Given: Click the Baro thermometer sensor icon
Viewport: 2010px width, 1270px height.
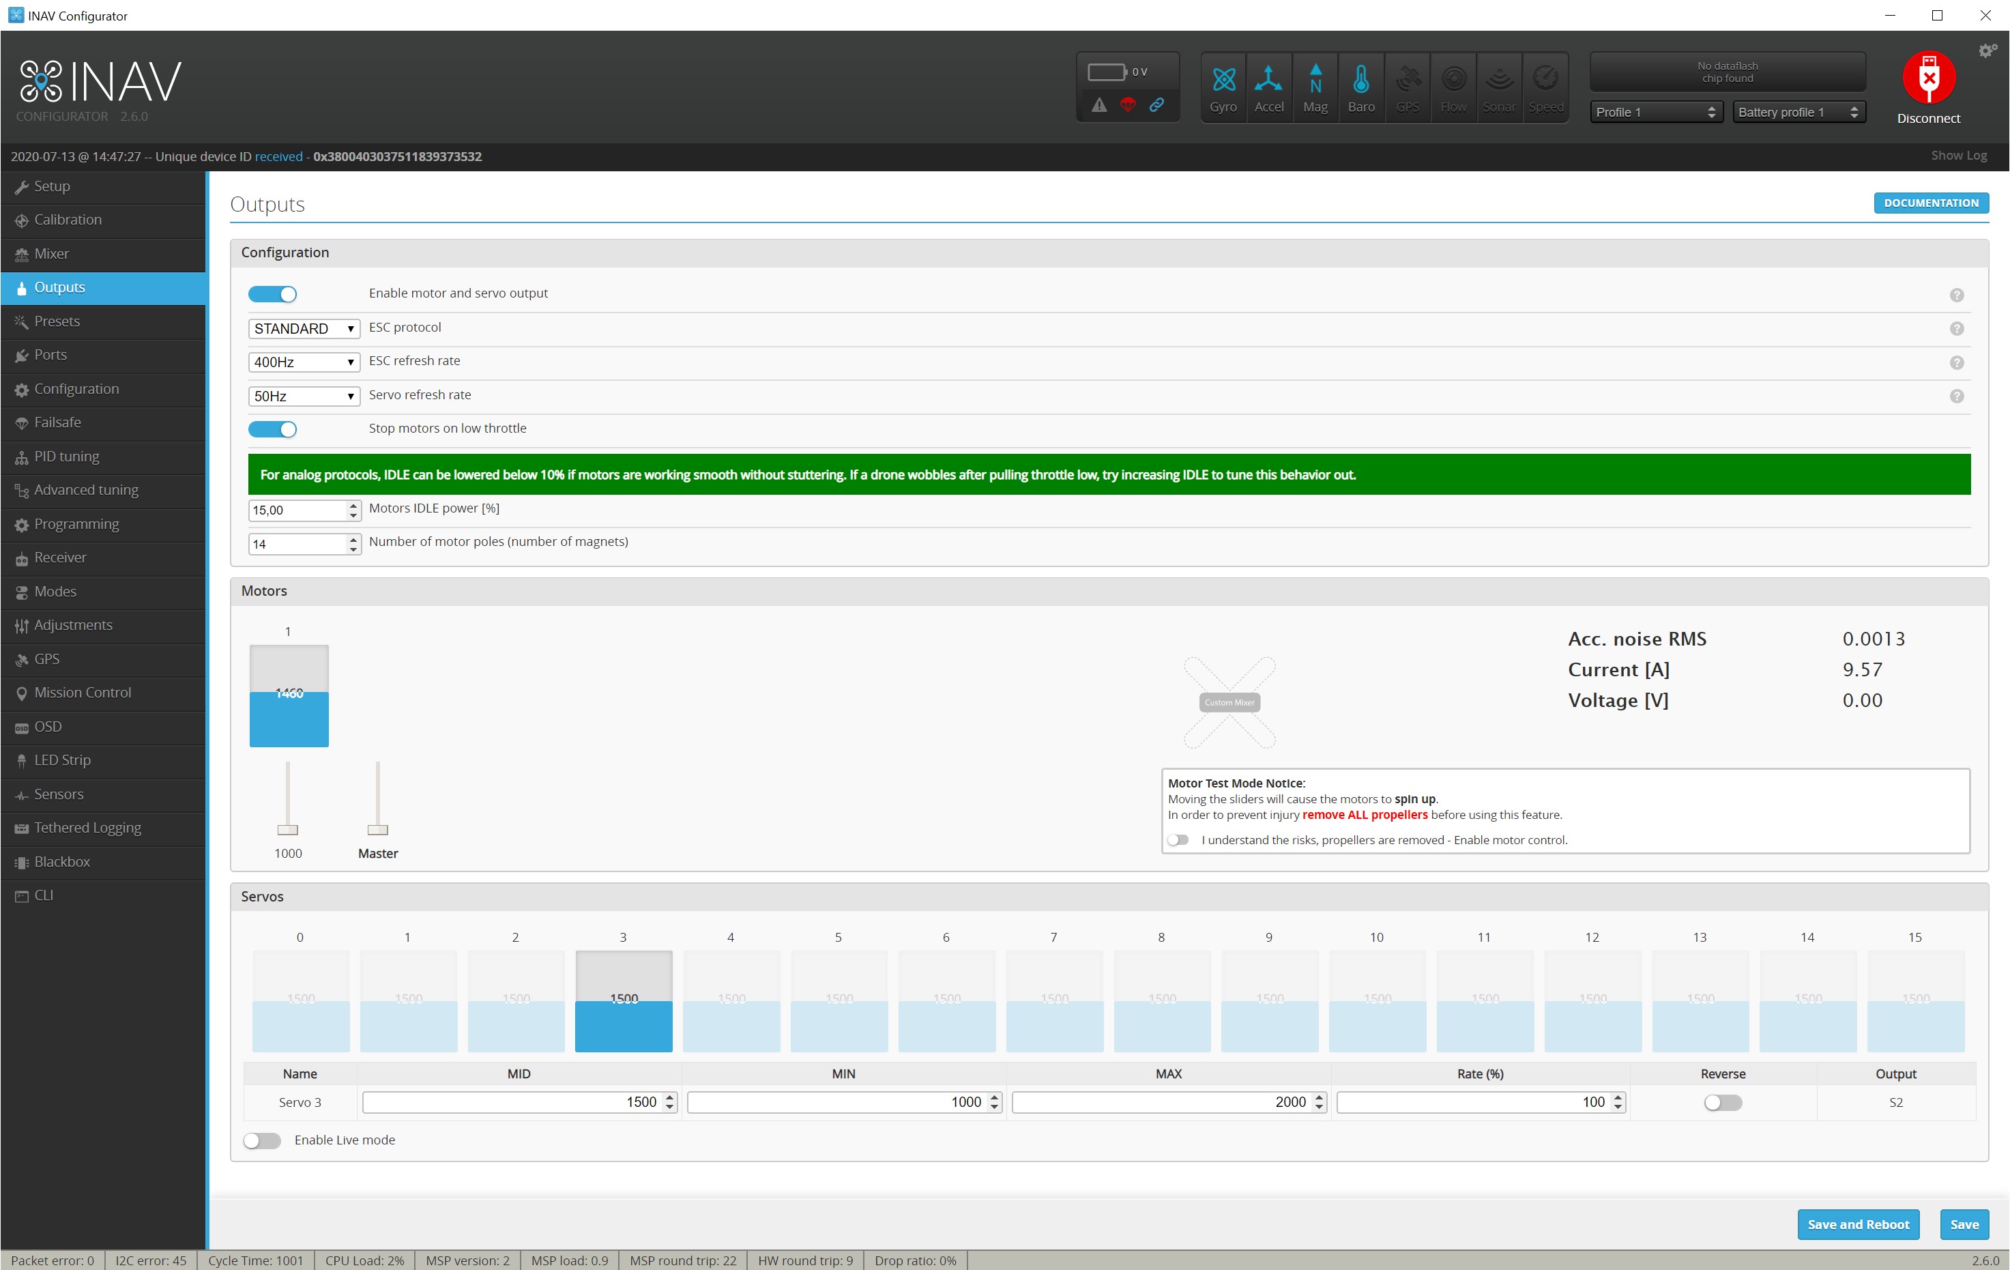Looking at the screenshot, I should coord(1360,87).
